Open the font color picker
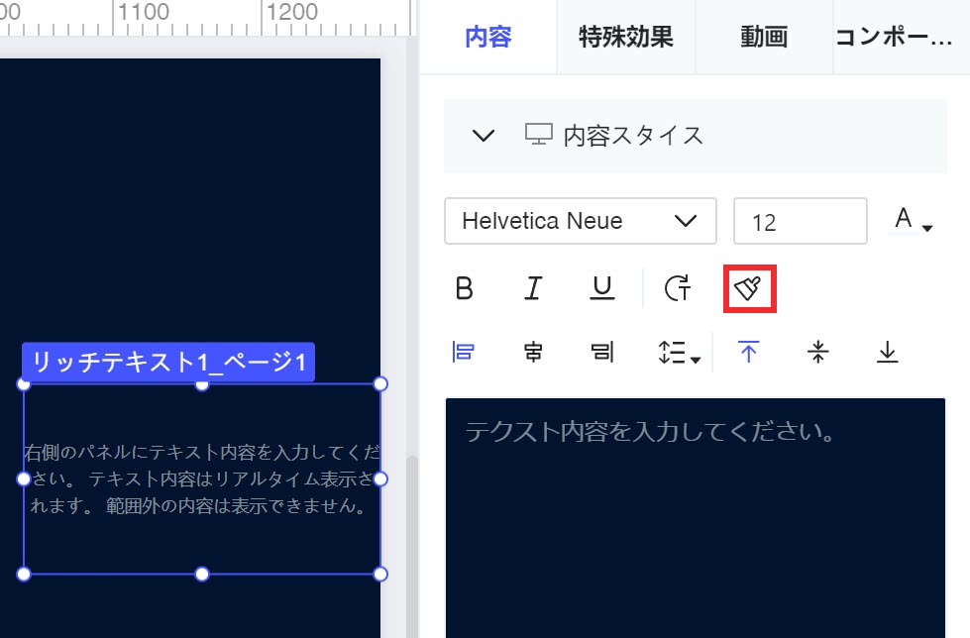This screenshot has width=970, height=638. (914, 220)
